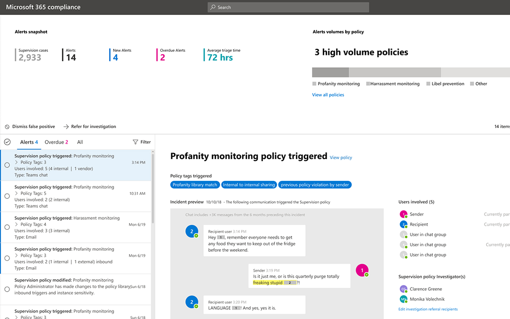The image size is (510, 319).
Task: Click the Supervision cases 2,933 metric
Action: click(31, 55)
